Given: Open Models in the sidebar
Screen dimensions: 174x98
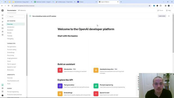Looking at the screenshot, I should pyautogui.click(x=9, y=33).
